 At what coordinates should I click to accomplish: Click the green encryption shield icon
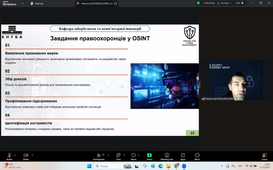[x=198, y=3]
